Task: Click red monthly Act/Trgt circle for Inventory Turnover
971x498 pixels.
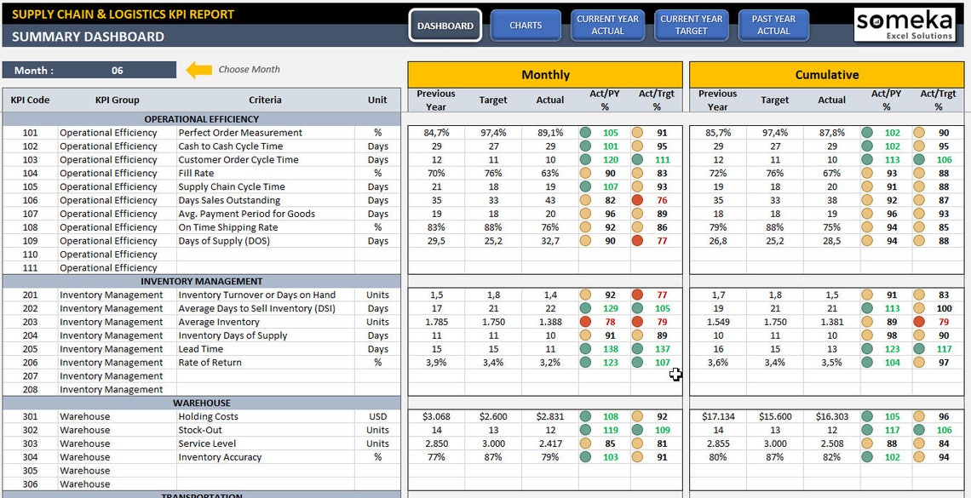Action: (637, 295)
